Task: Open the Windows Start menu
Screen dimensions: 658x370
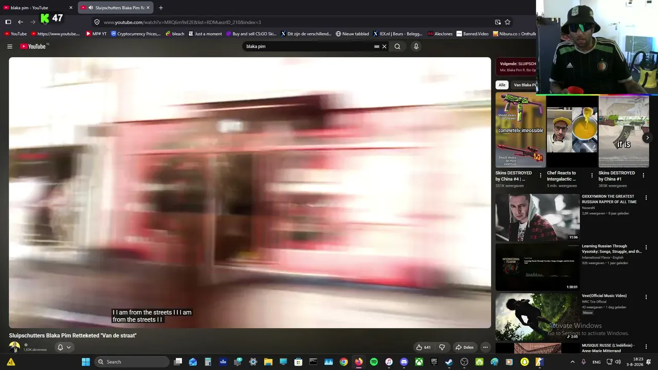Action: click(85, 362)
